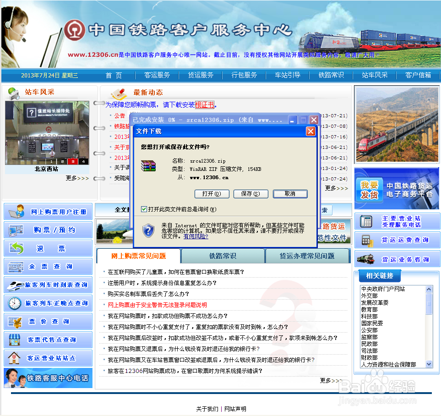The image size is (441, 416).
Task: Close the 文件下载 dialog with the red X
Action: coord(310,131)
